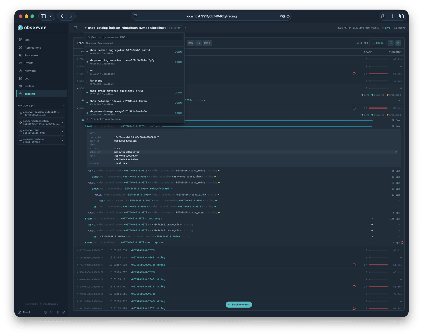The width and height of the screenshot is (423, 336).
Task: Open the About link in sidebar
Action: (x=24, y=312)
